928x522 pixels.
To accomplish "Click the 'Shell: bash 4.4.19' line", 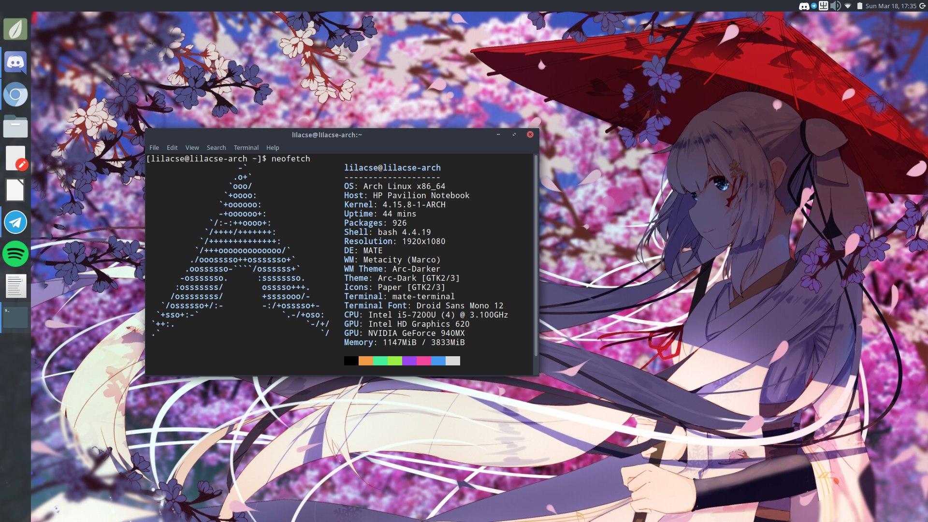I will (x=388, y=232).
